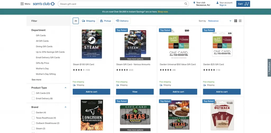Click star rating of Darden $25 Gift Card

pyautogui.click(x=209, y=70)
